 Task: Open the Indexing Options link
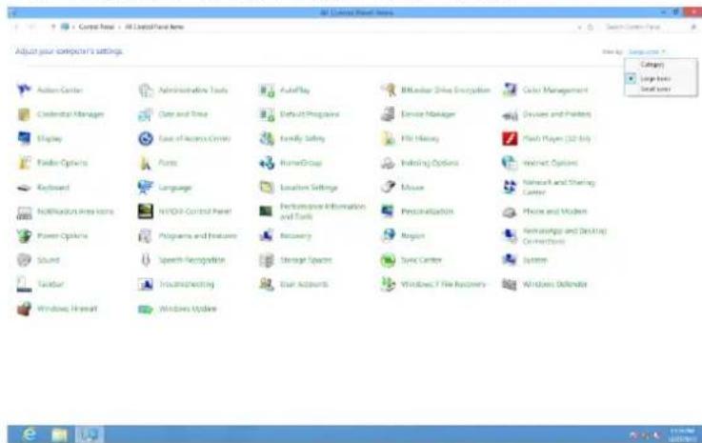pos(430,163)
